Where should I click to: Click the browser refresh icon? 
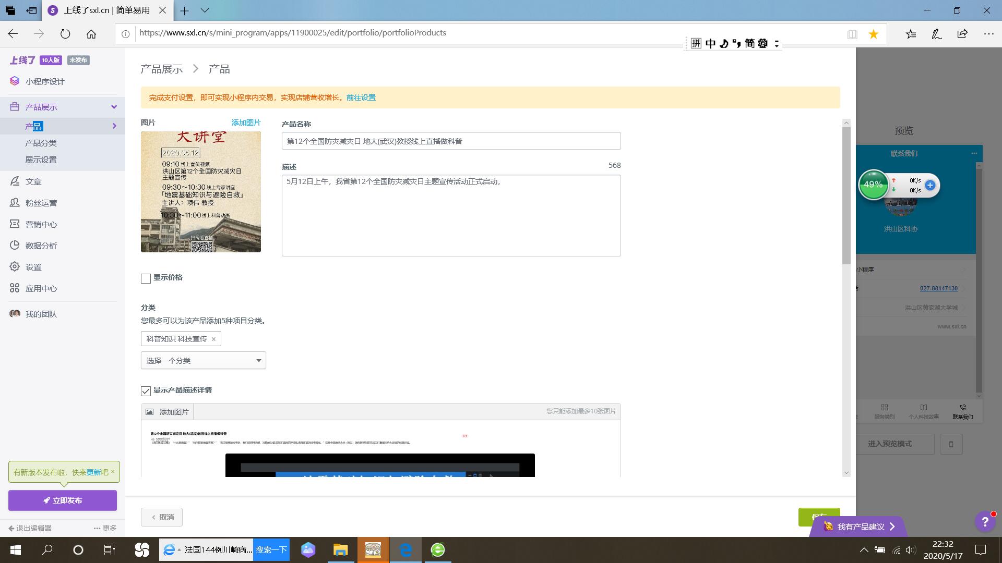pyautogui.click(x=65, y=34)
